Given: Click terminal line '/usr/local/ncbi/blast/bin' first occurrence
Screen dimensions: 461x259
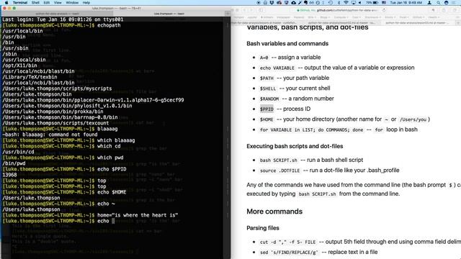Looking at the screenshot, I should (x=38, y=71).
